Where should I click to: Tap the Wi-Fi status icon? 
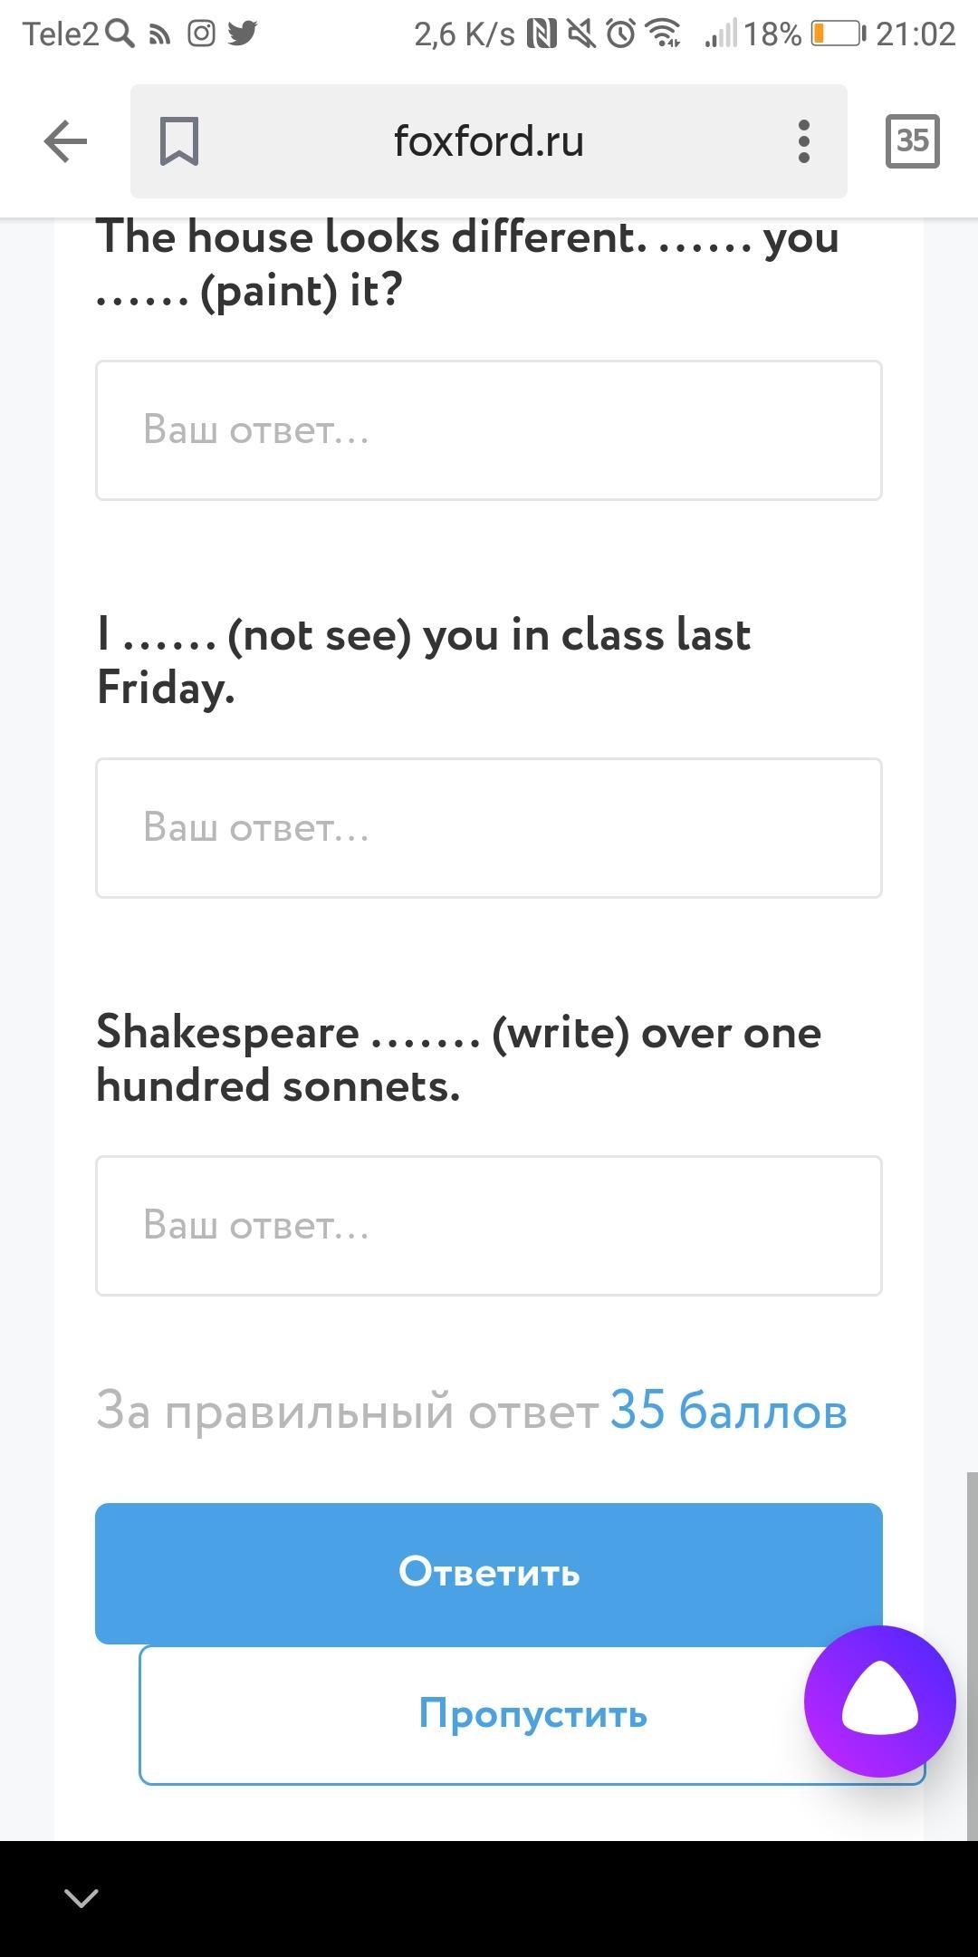(664, 34)
